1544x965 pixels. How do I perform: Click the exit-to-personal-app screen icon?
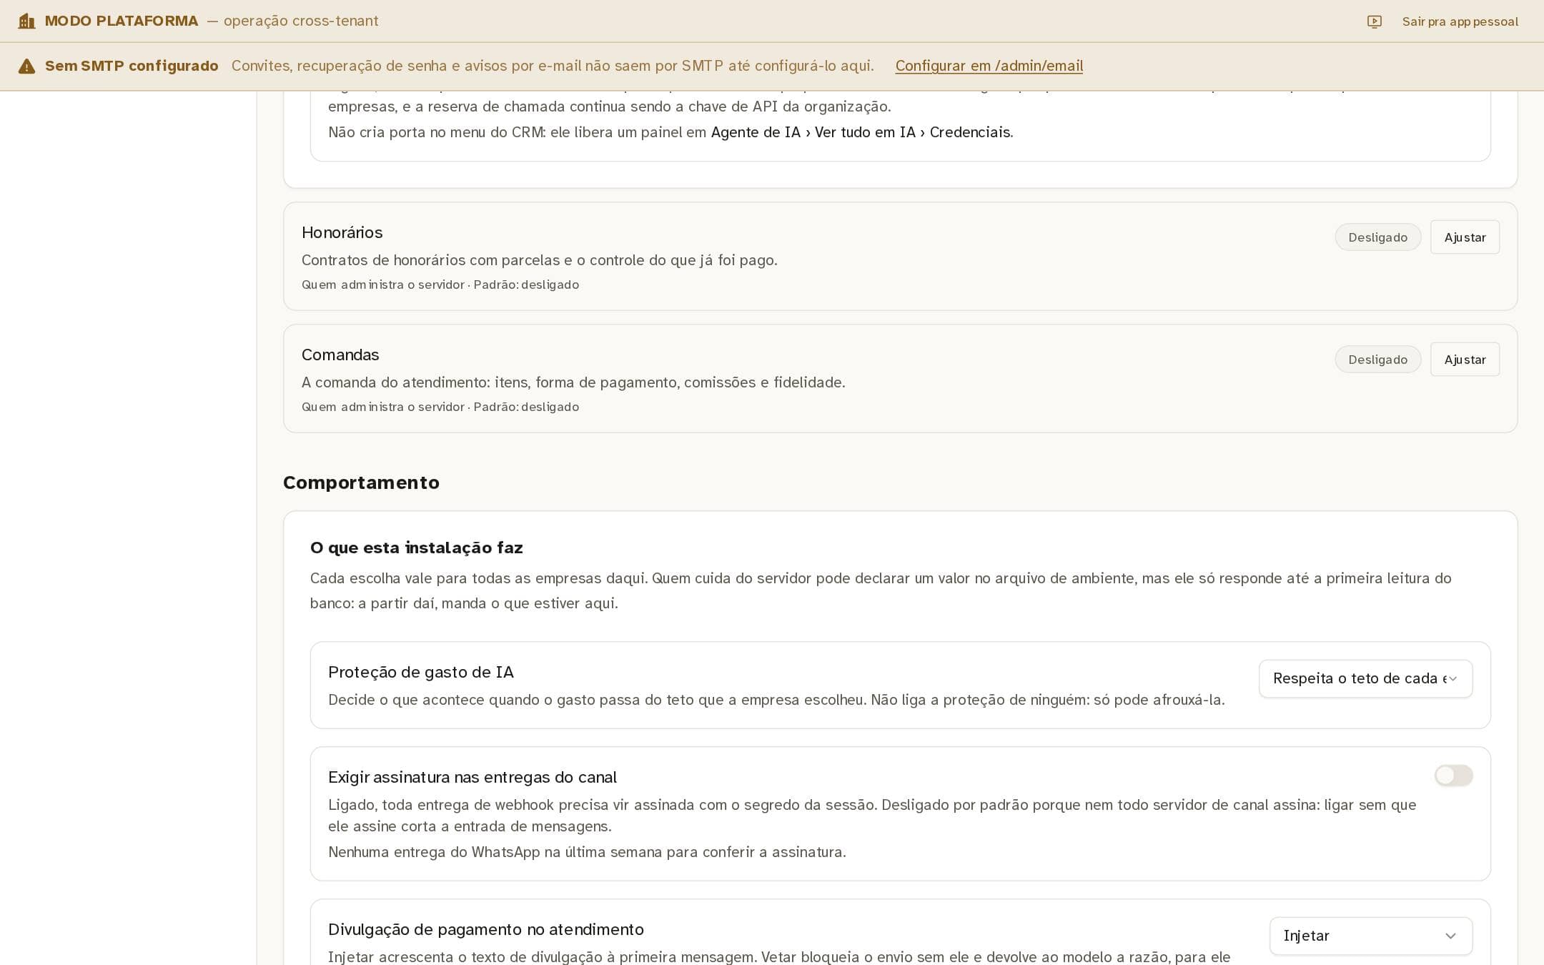[x=1374, y=21]
